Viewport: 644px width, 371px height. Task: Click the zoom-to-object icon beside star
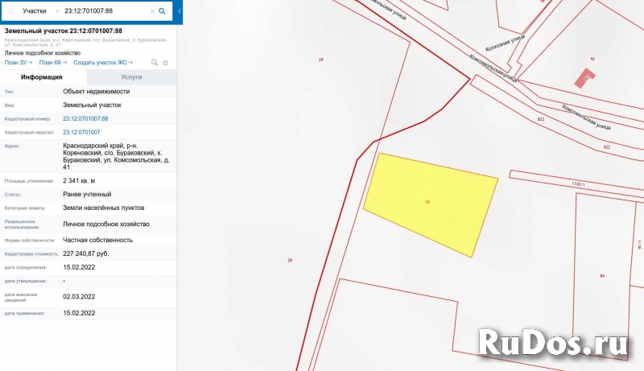click(154, 62)
